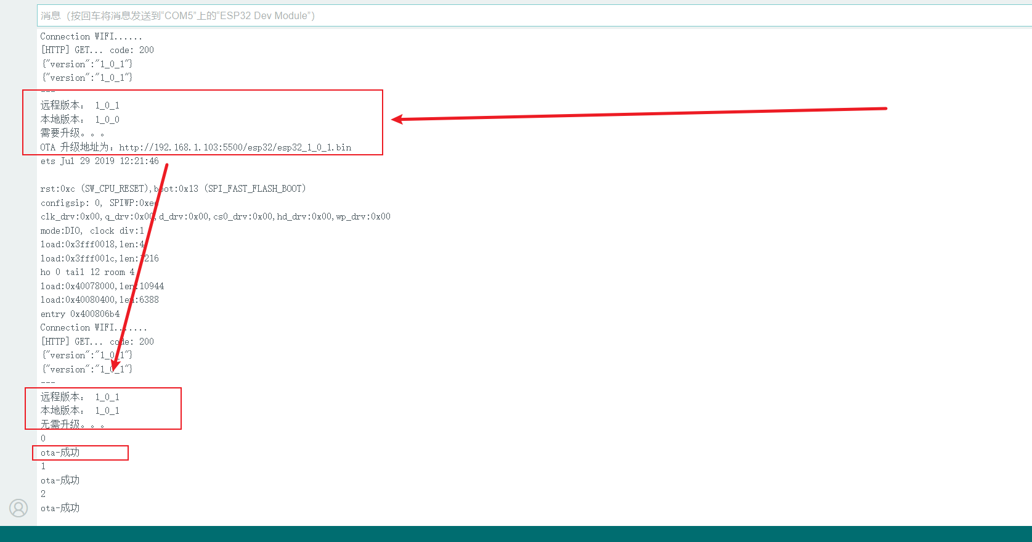Open the user profile icon in sidebar
The width and height of the screenshot is (1032, 542).
click(x=18, y=508)
